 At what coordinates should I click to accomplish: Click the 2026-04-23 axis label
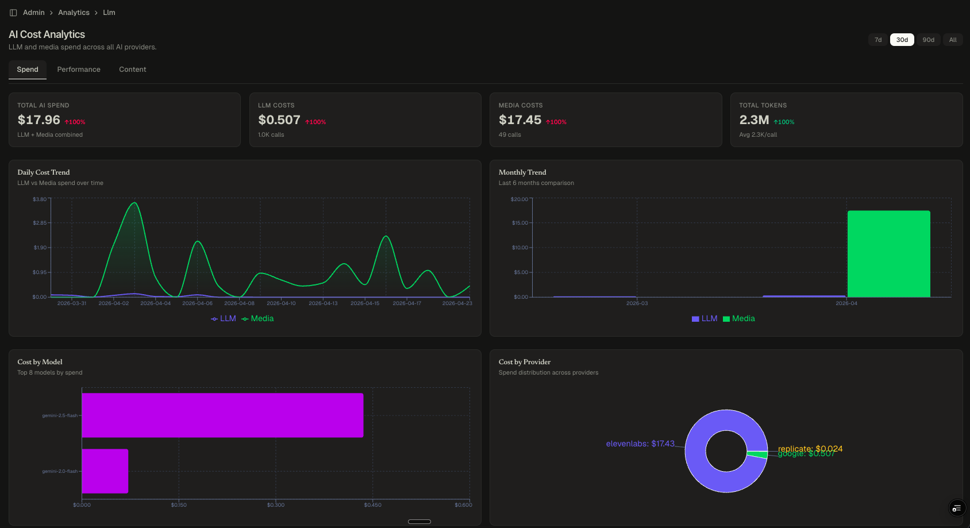click(457, 303)
